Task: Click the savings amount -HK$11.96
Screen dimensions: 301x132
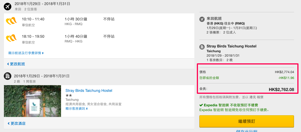Action: point(286,78)
